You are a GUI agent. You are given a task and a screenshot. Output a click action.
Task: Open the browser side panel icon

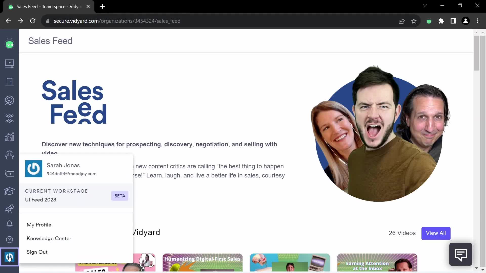point(453,21)
